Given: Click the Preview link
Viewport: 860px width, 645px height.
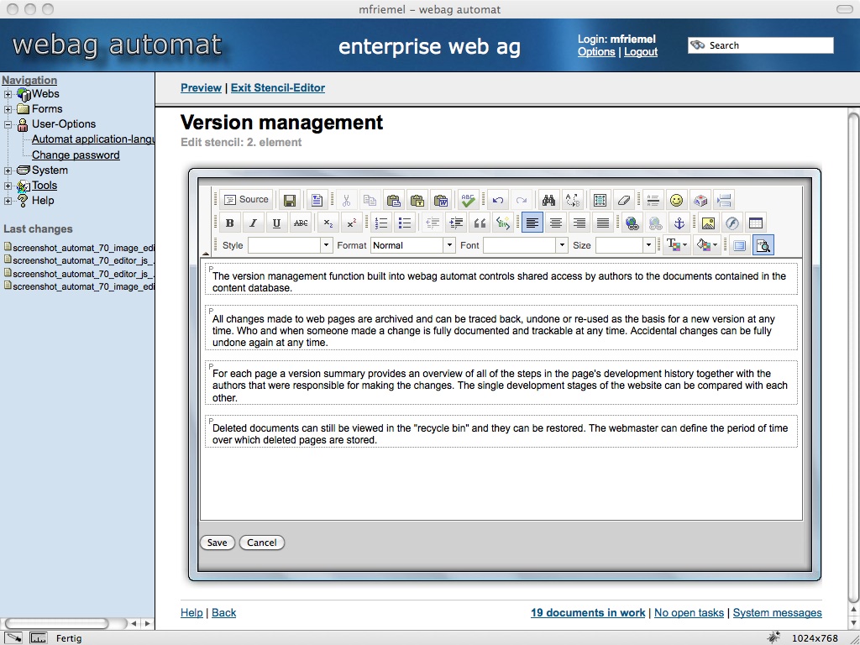Looking at the screenshot, I should pos(202,87).
